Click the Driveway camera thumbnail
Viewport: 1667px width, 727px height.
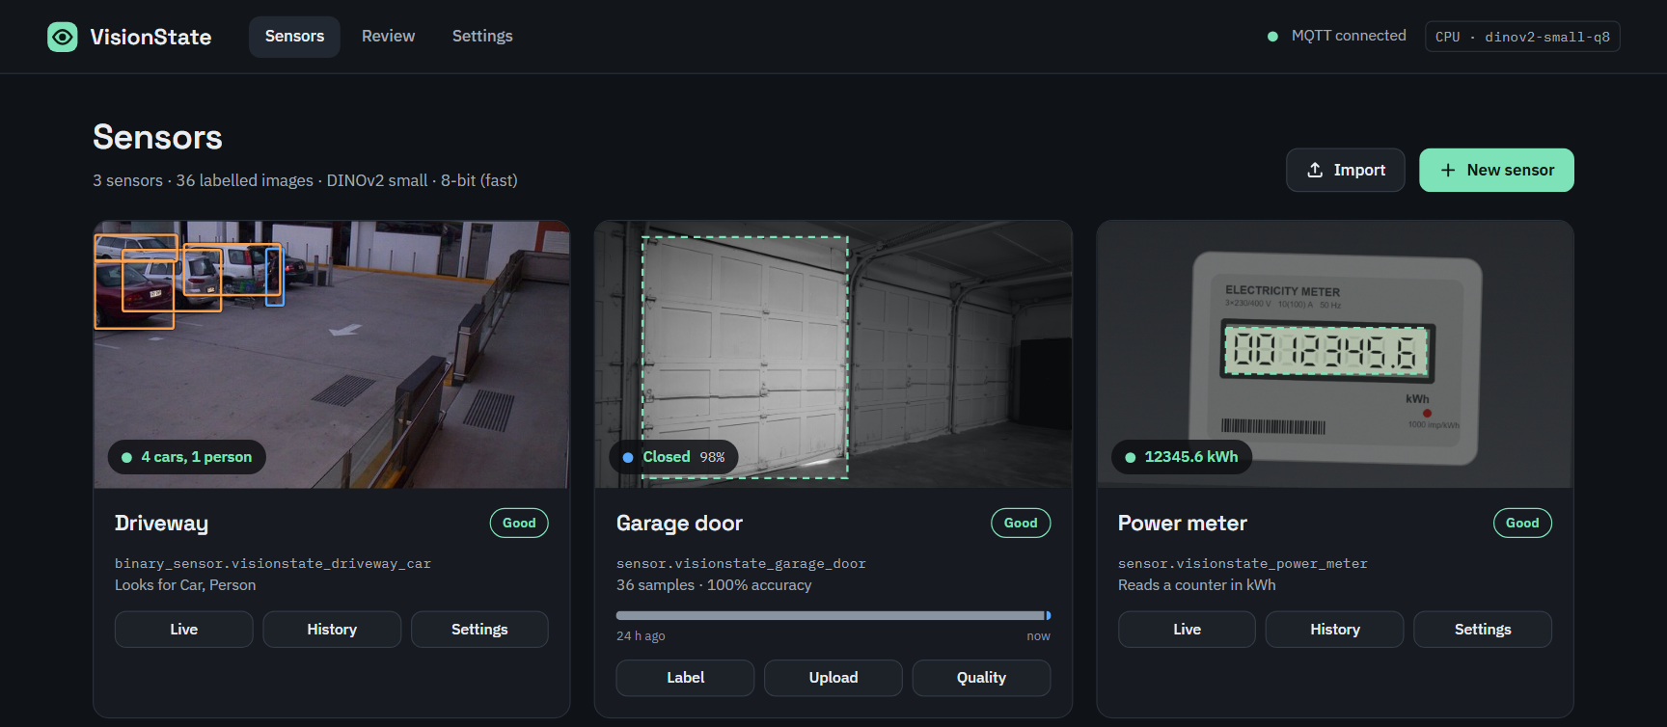332,354
